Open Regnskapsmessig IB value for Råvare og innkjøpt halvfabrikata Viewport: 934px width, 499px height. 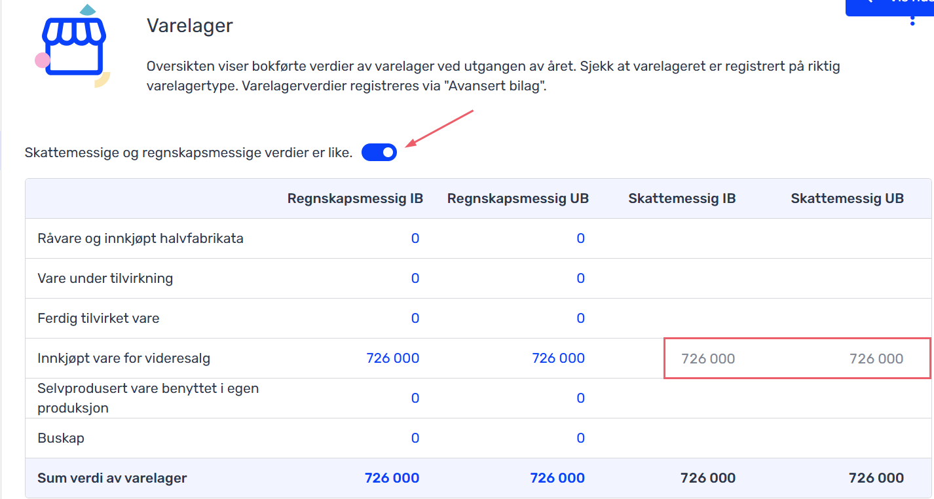415,238
